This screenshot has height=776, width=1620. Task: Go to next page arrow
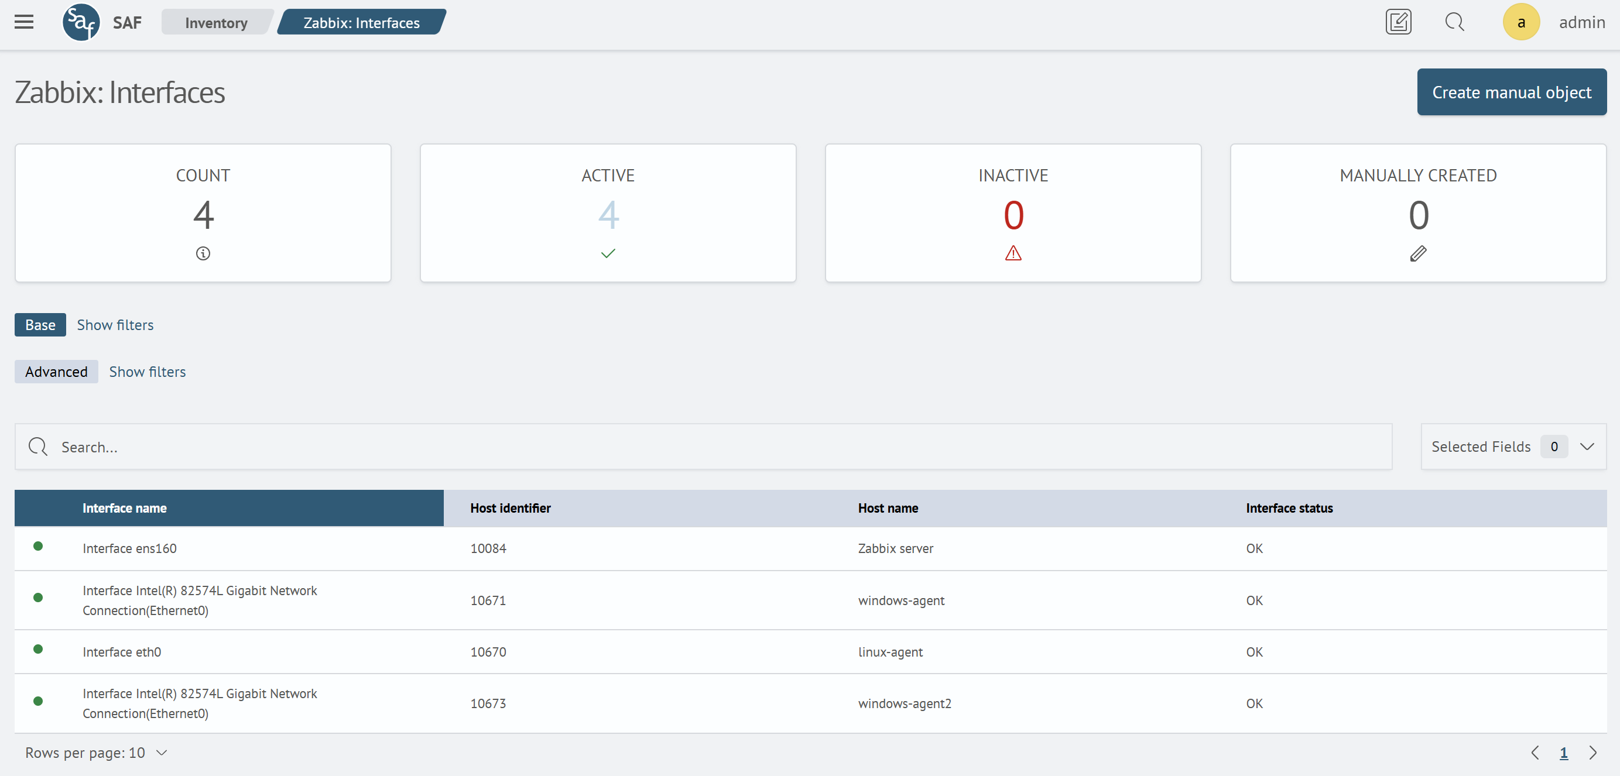point(1593,753)
